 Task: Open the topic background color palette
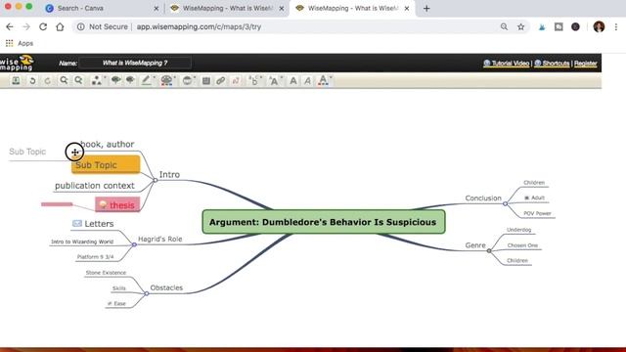[167, 80]
